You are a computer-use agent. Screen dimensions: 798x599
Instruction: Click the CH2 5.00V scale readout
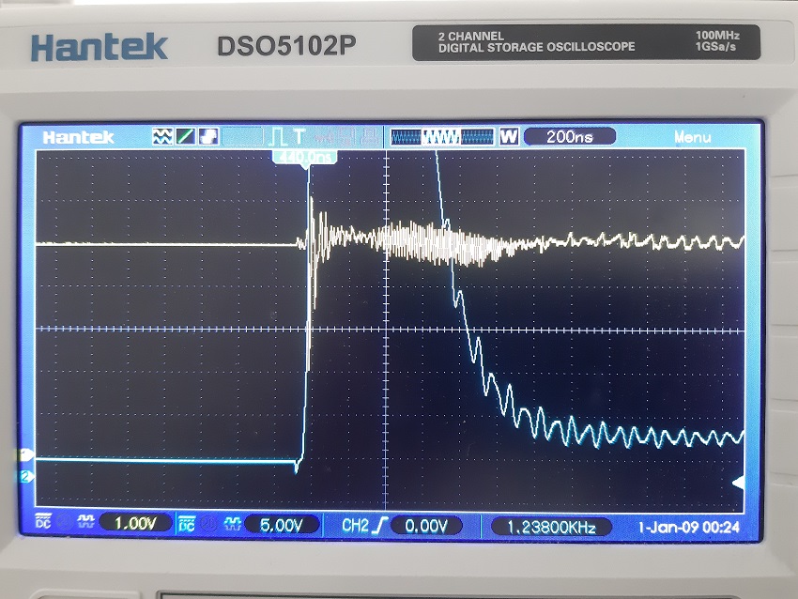282,525
